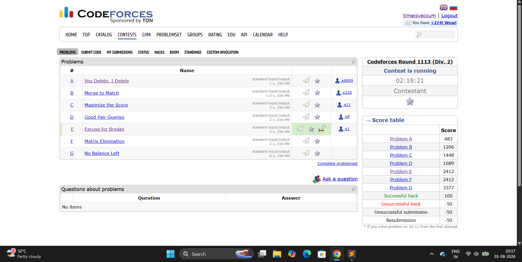Open problem 'No Balance Left'
The width and height of the screenshot is (522, 262).
[102, 153]
